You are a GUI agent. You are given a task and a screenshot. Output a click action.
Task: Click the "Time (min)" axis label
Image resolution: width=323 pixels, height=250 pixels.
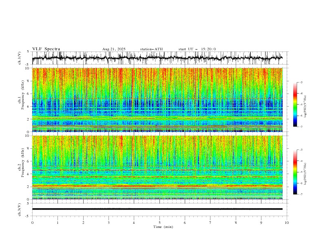163,227
